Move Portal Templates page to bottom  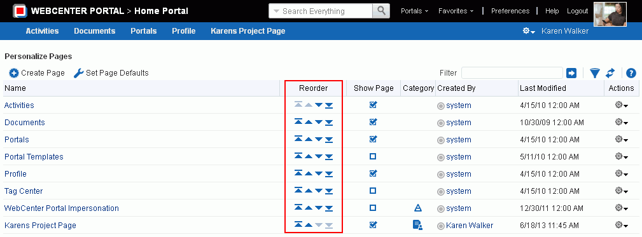pos(329,157)
